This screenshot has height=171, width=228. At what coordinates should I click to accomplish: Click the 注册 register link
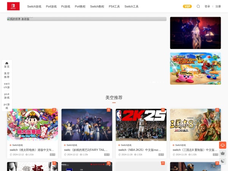[218, 6]
